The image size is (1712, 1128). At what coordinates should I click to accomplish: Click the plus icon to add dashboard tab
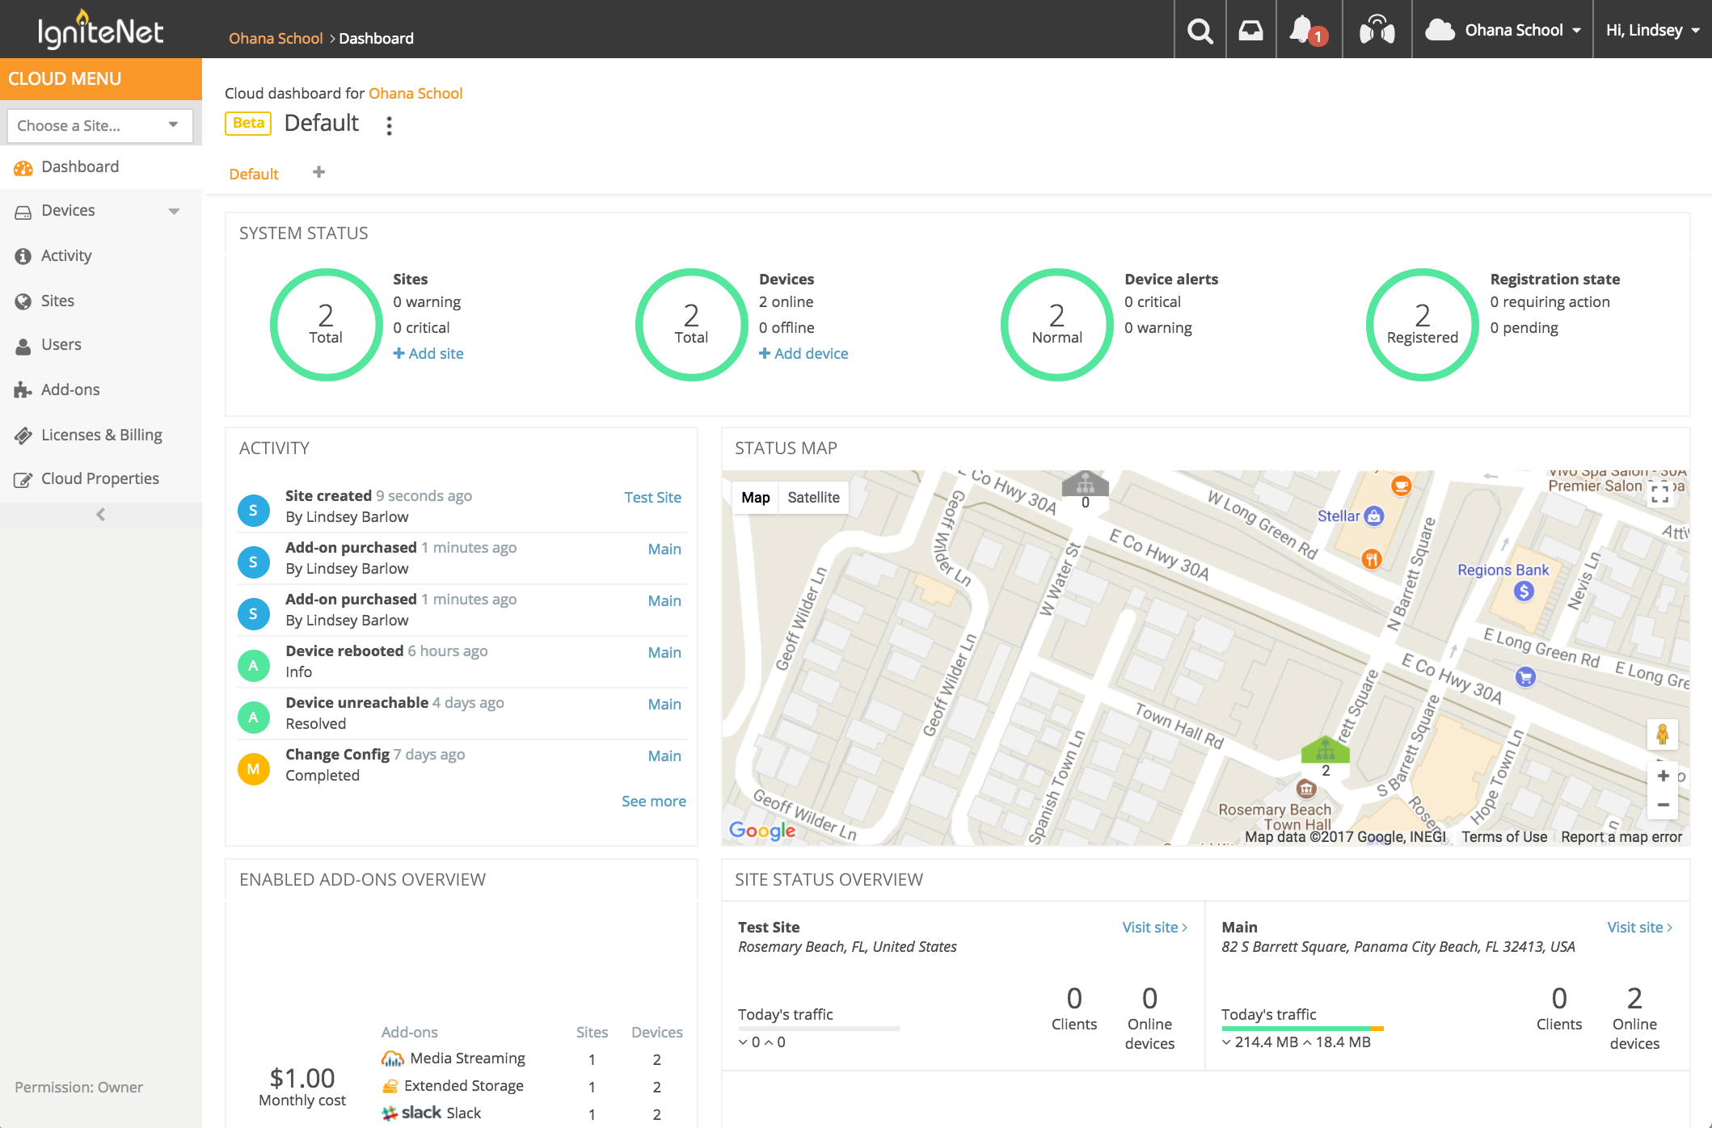[x=318, y=172]
